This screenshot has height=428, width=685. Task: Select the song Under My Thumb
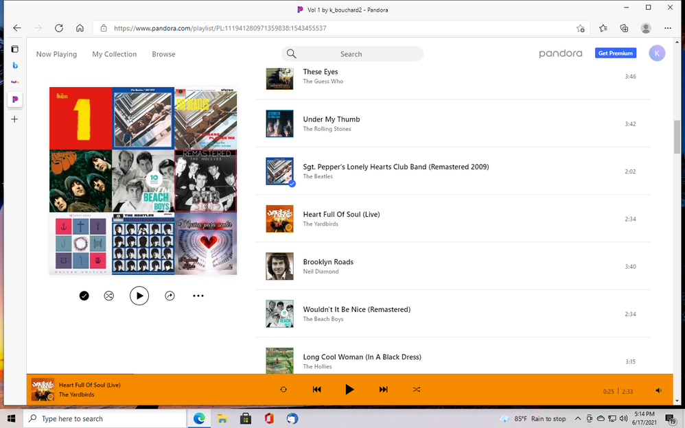(332, 119)
